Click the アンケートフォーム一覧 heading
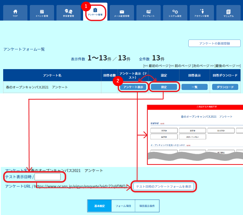This screenshot has height=215, width=243. (24, 49)
